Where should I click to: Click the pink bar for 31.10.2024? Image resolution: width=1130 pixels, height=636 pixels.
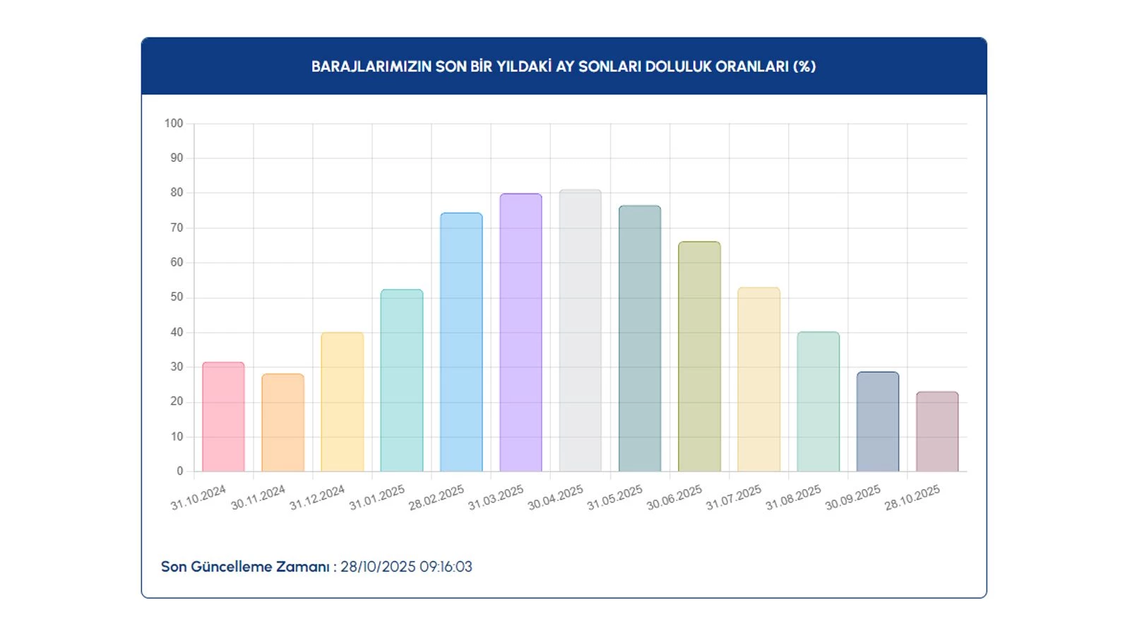[223, 417]
